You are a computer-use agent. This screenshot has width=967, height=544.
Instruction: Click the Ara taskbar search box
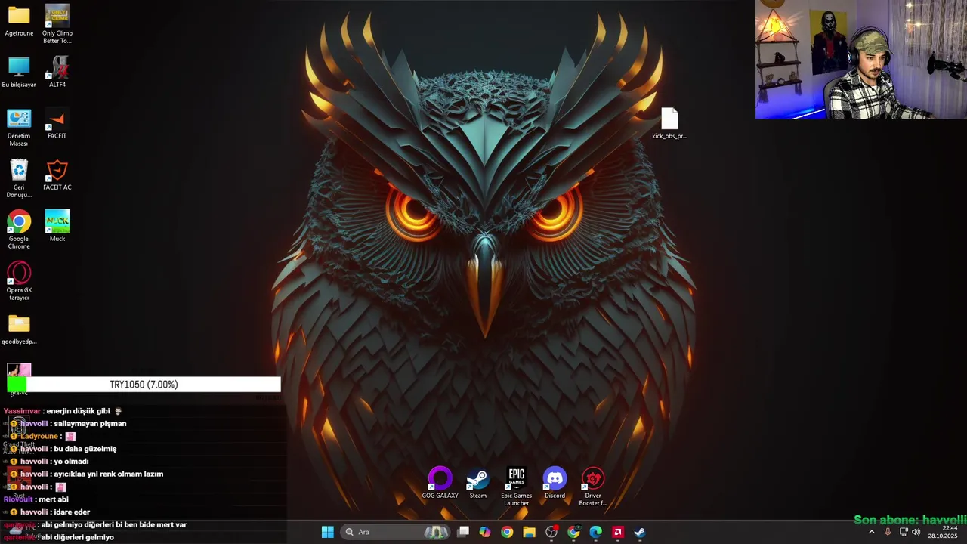point(396,532)
